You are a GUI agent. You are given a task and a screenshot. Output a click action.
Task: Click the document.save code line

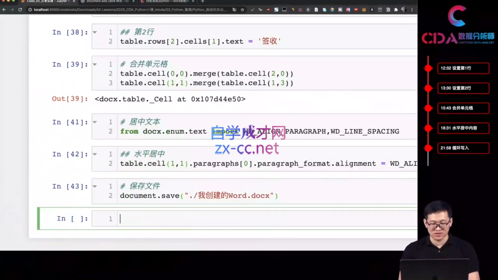(199, 196)
